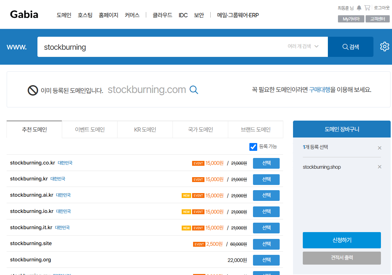Click the 도메인 장바구니 header
Image resolution: width=392 pixels, height=275 pixels.
pyautogui.click(x=342, y=129)
